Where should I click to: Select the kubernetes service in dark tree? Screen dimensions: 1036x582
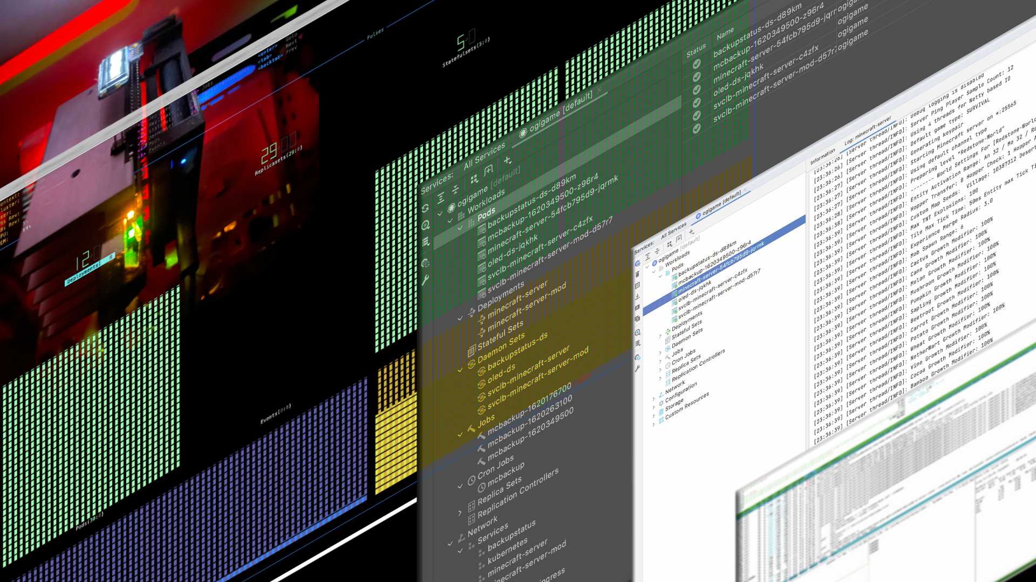click(508, 551)
